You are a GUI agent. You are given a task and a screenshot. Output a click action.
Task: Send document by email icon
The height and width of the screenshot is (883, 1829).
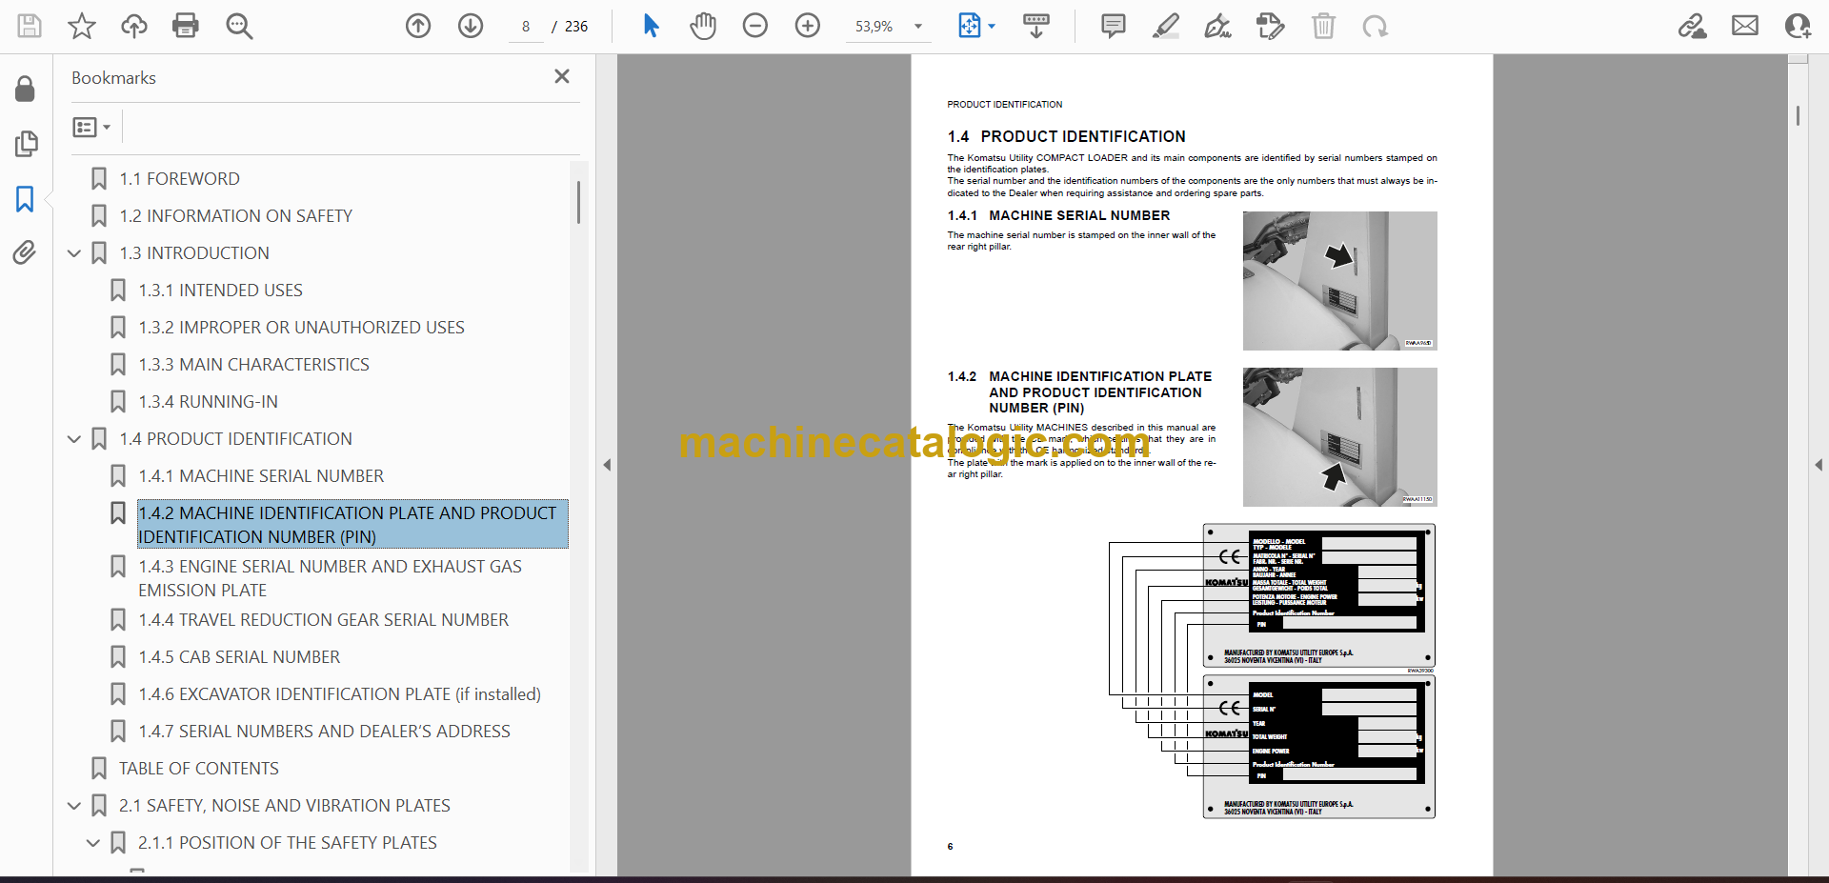(x=1745, y=26)
